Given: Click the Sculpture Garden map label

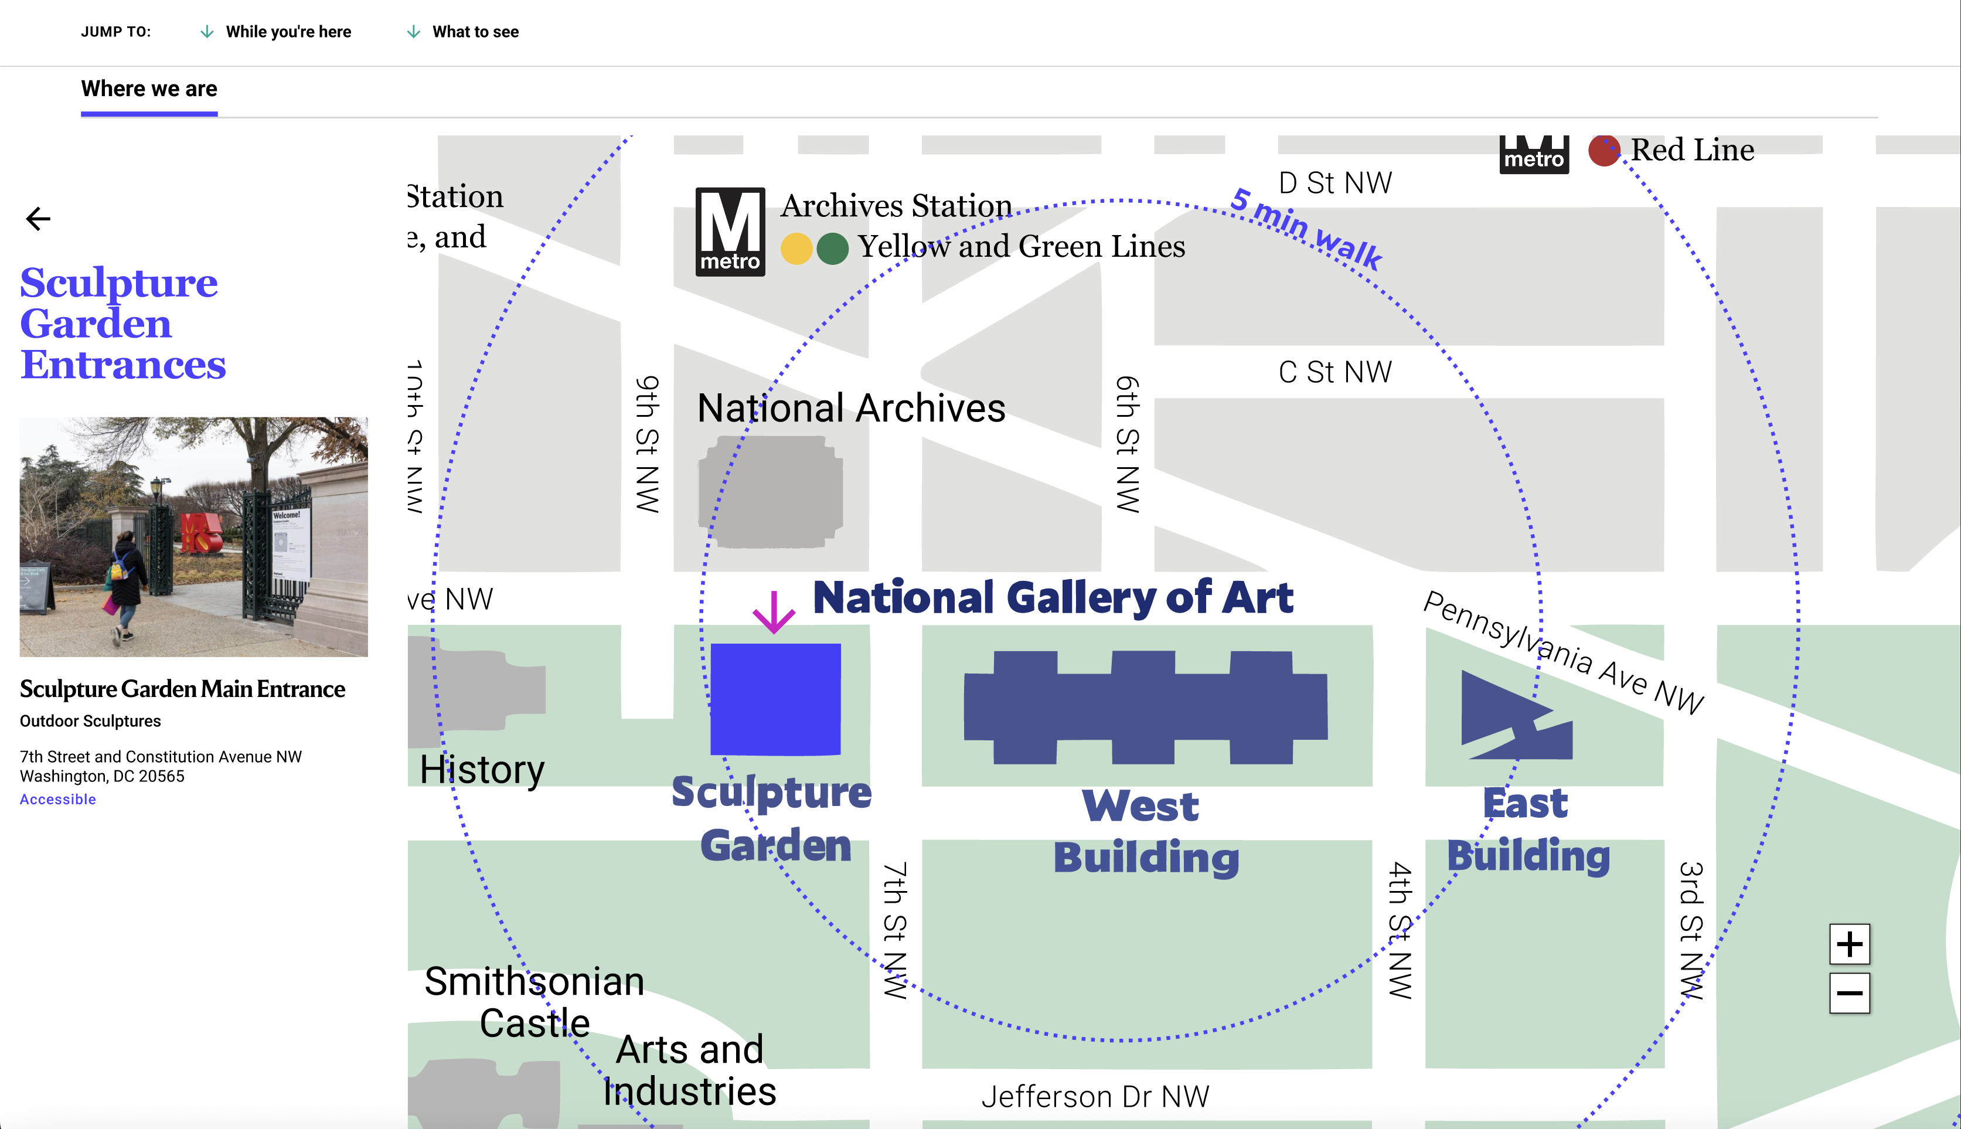Looking at the screenshot, I should coord(772,818).
